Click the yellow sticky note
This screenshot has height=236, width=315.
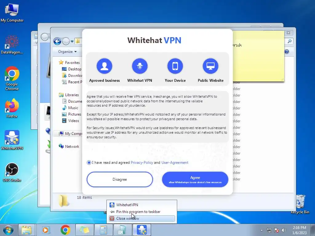tap(258, 56)
